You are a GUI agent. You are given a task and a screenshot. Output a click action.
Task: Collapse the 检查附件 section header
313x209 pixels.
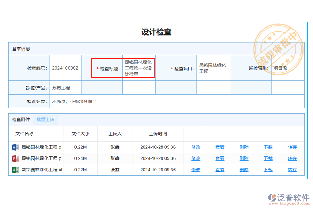click(x=20, y=119)
